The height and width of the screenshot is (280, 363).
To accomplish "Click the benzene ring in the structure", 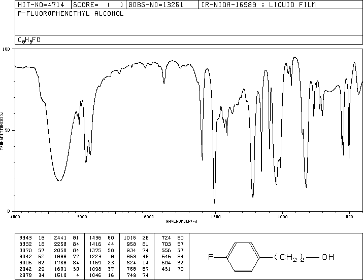I will point(243,257).
